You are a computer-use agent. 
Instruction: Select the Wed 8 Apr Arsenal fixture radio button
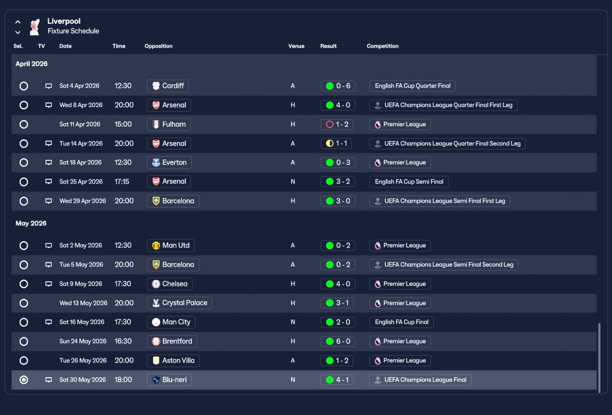[23, 105]
